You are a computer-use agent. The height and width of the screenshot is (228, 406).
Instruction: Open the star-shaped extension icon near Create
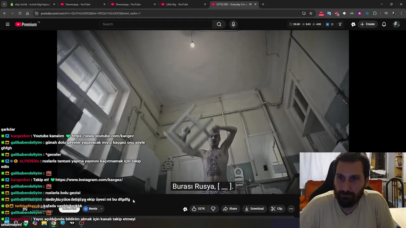point(353,24)
